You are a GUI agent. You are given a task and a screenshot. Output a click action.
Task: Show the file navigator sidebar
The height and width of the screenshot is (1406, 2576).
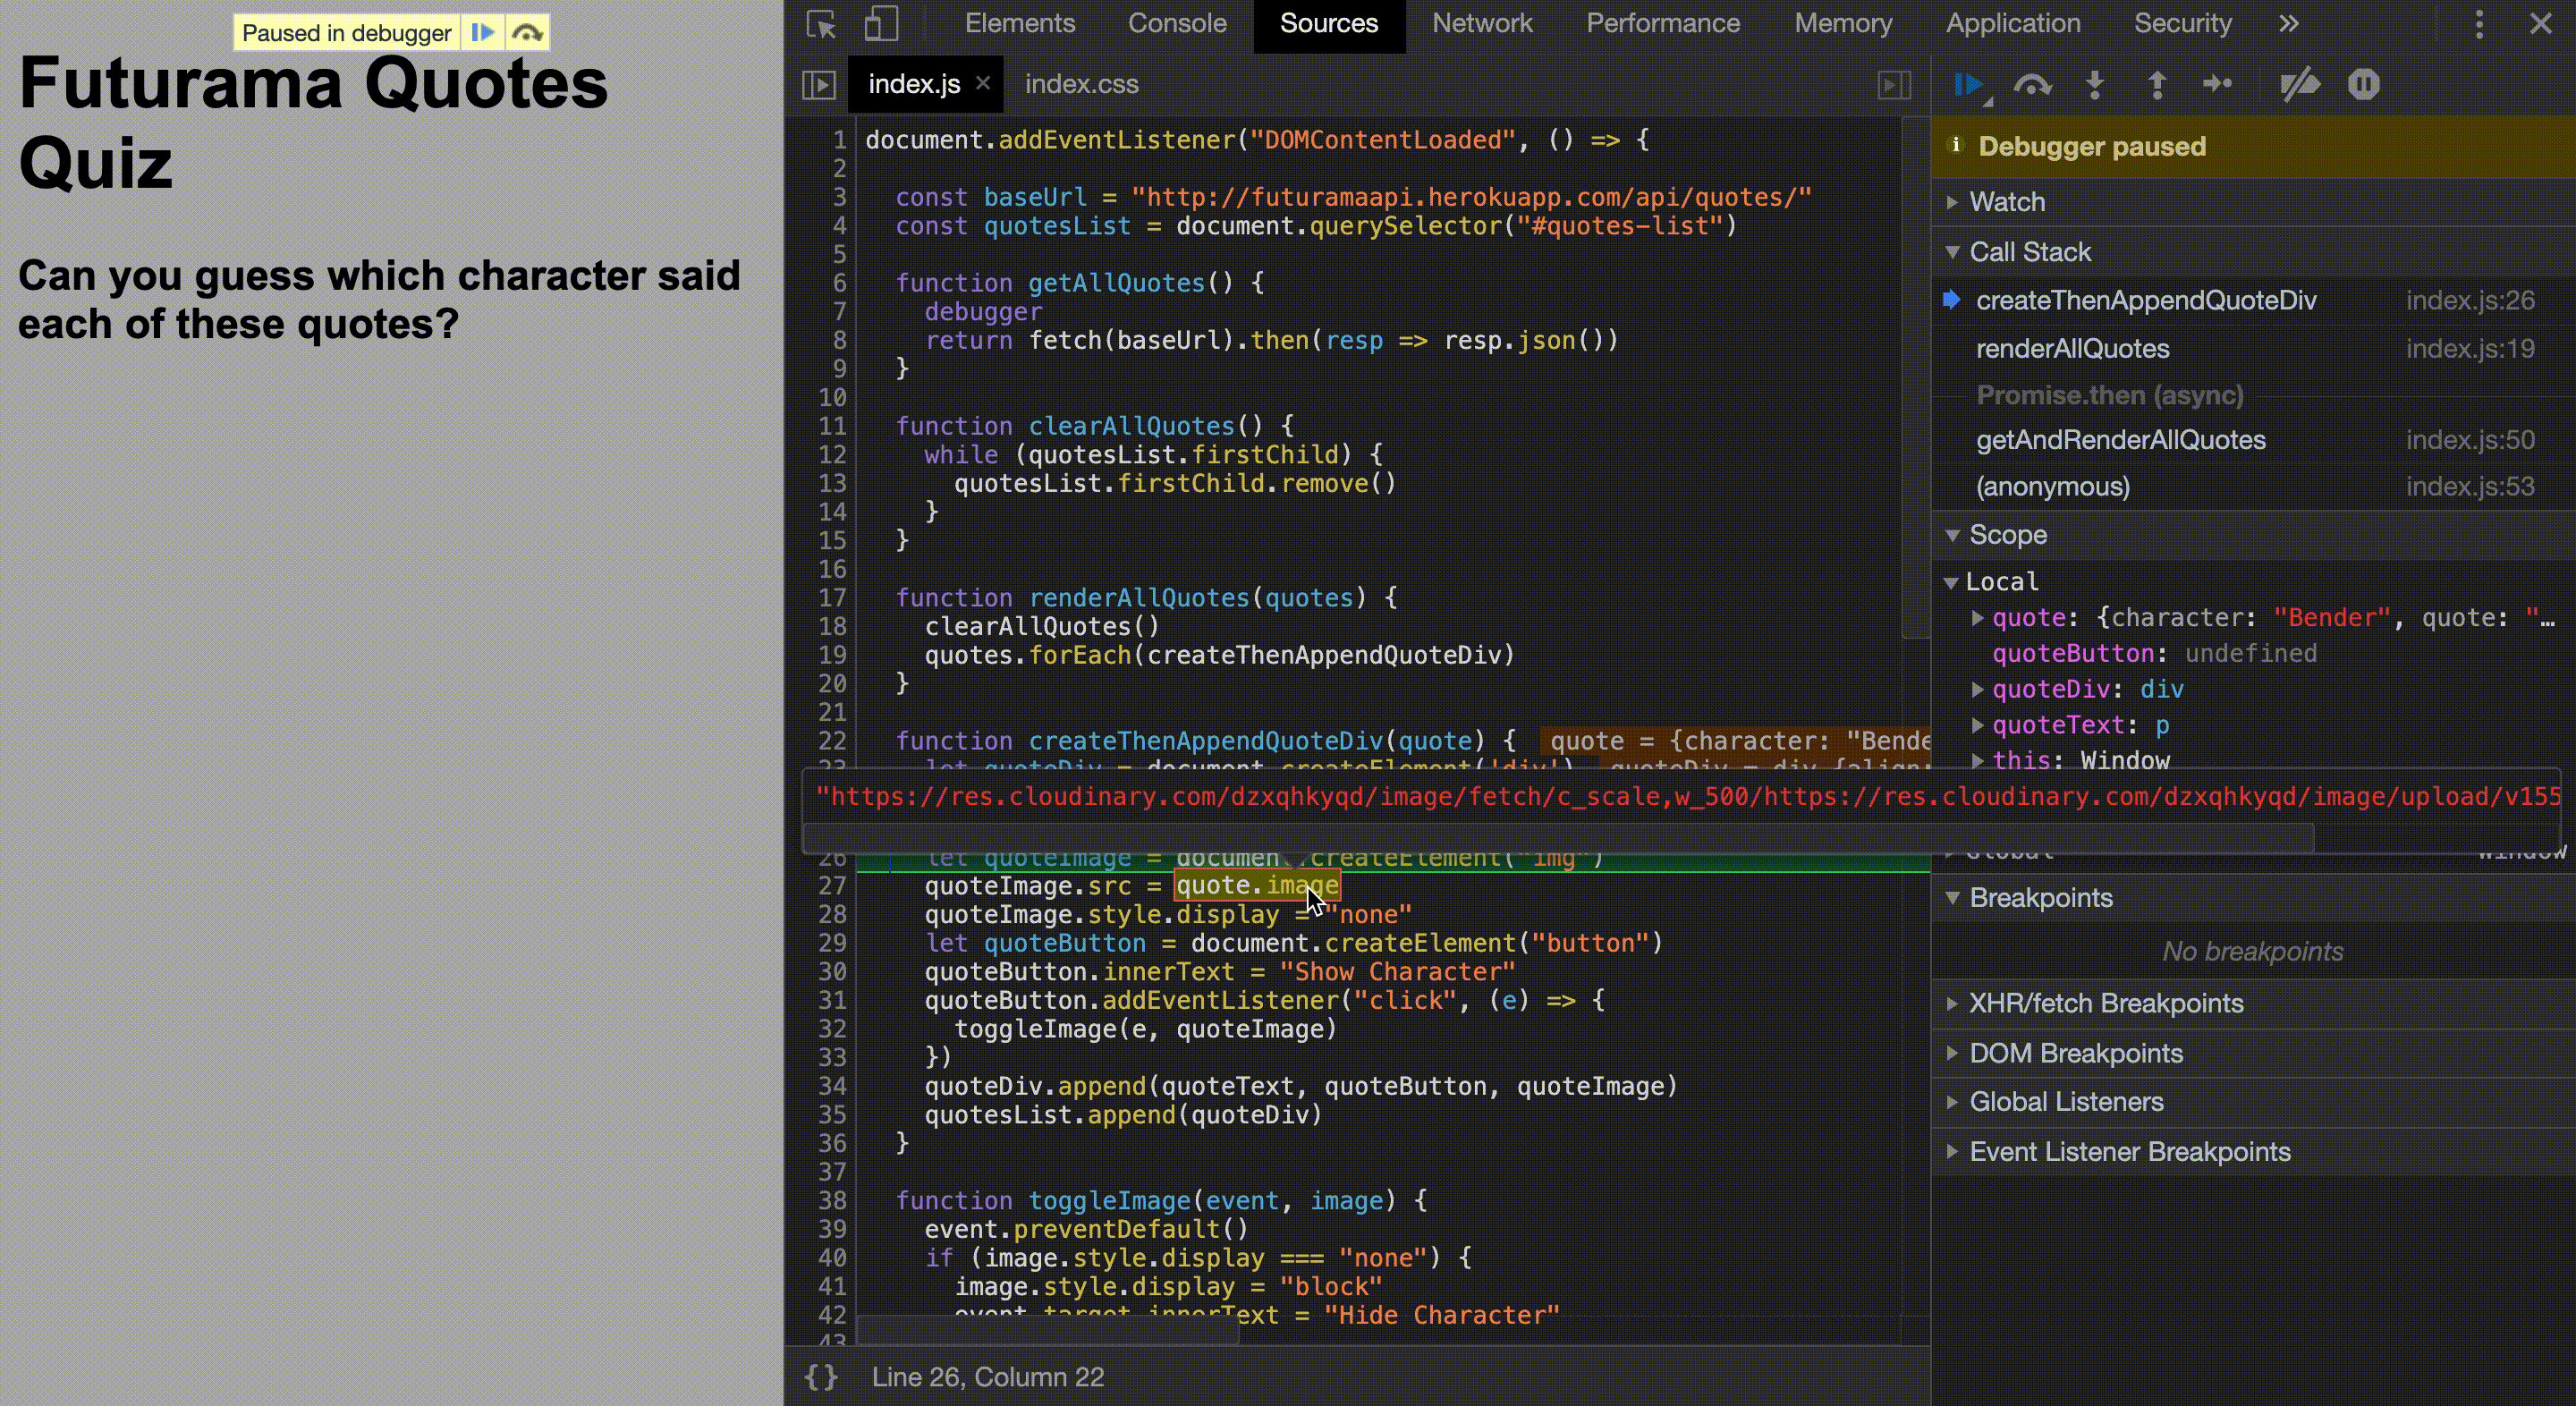pyautogui.click(x=819, y=85)
